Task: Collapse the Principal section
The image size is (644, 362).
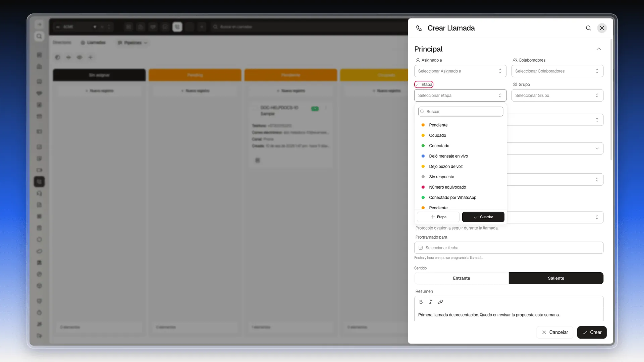Action: coord(598,49)
